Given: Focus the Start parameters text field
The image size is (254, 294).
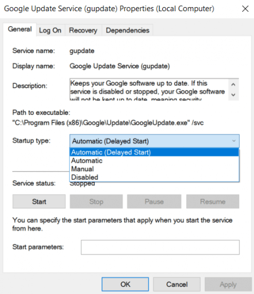Looking at the screenshot, I should 161,248.
